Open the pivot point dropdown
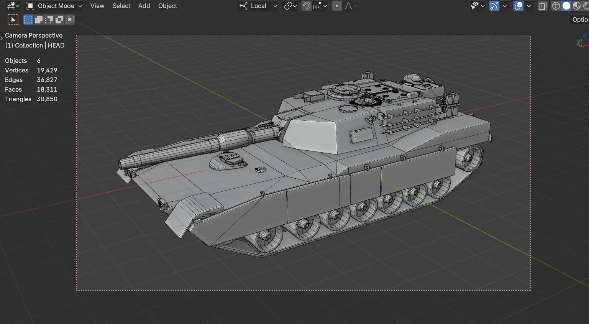This screenshot has height=324, width=589. pos(290,6)
